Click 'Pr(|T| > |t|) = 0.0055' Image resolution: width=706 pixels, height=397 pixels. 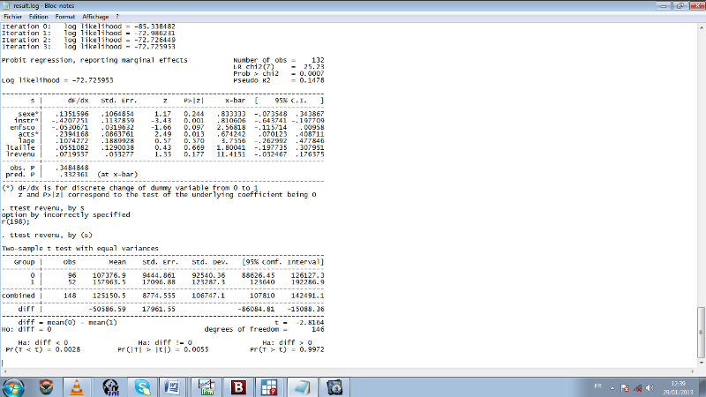[163, 349]
